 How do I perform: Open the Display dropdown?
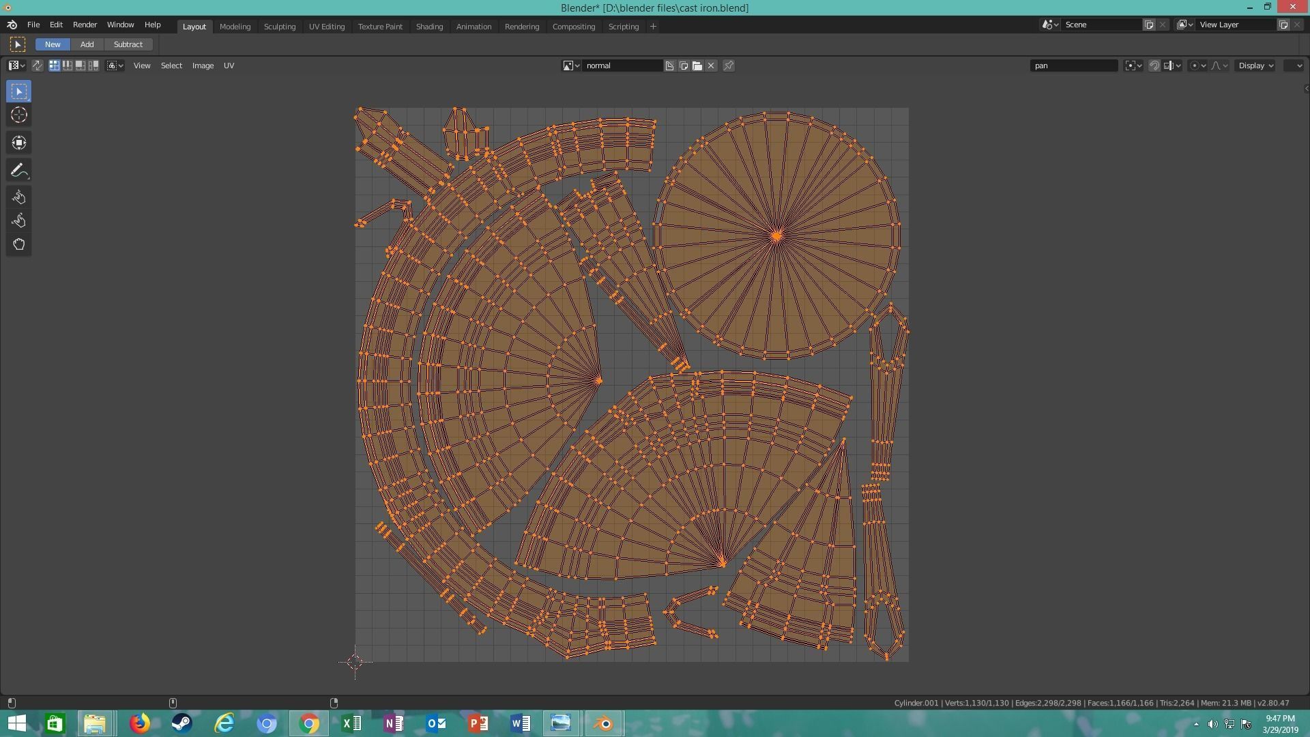[1256, 66]
